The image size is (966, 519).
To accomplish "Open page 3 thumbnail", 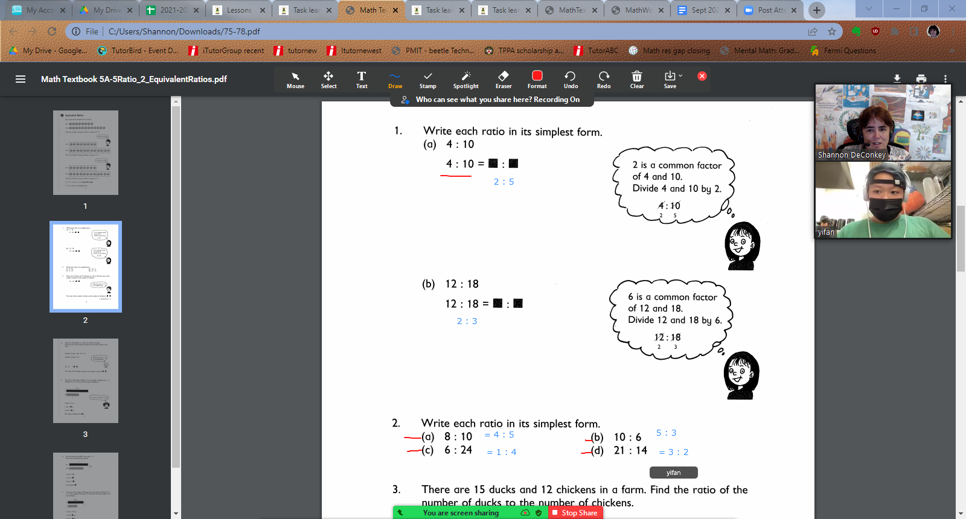I will (86, 381).
